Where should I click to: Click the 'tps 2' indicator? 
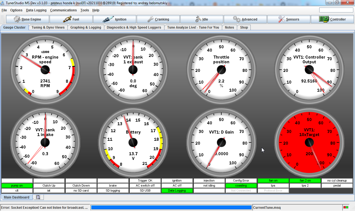pos(305,185)
